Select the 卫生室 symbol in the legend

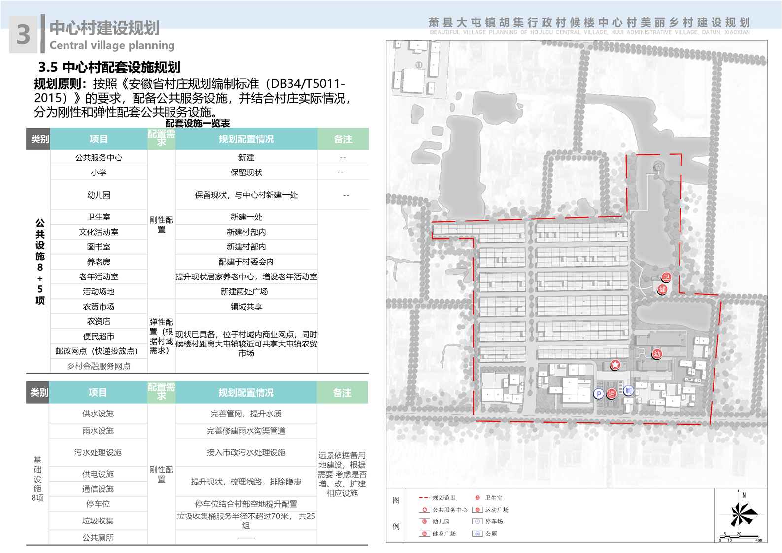tap(477, 498)
